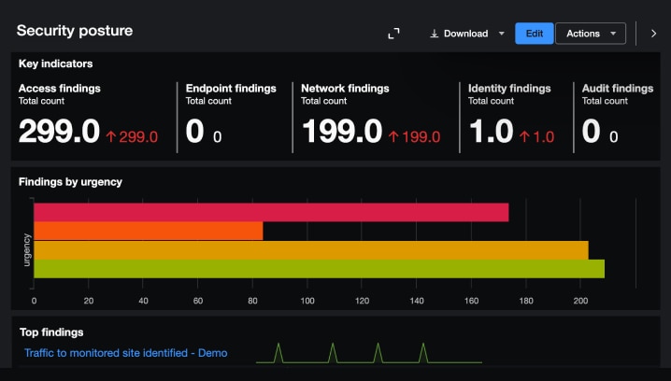Select the Endpoint findings zero value
The height and width of the screenshot is (381, 671).
click(x=194, y=133)
